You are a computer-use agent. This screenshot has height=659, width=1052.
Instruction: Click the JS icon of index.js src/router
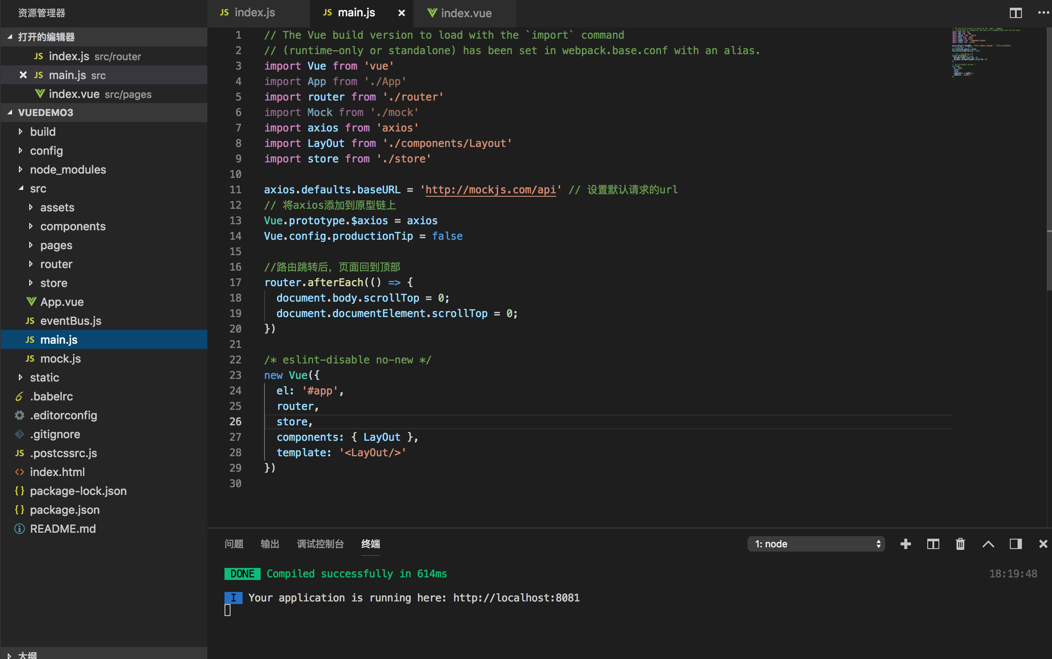[x=38, y=56]
